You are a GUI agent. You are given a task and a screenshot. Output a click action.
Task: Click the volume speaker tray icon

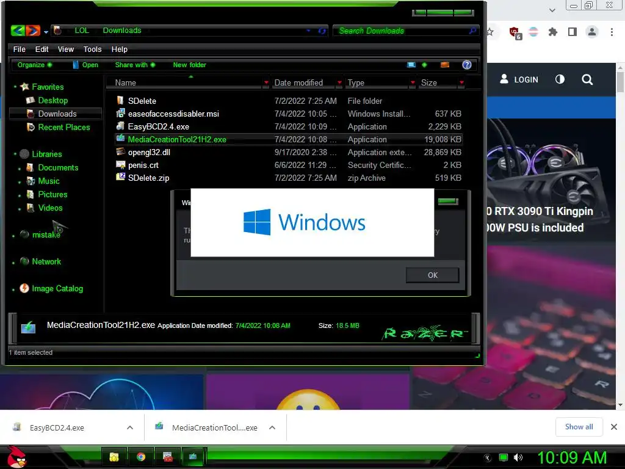coord(518,457)
